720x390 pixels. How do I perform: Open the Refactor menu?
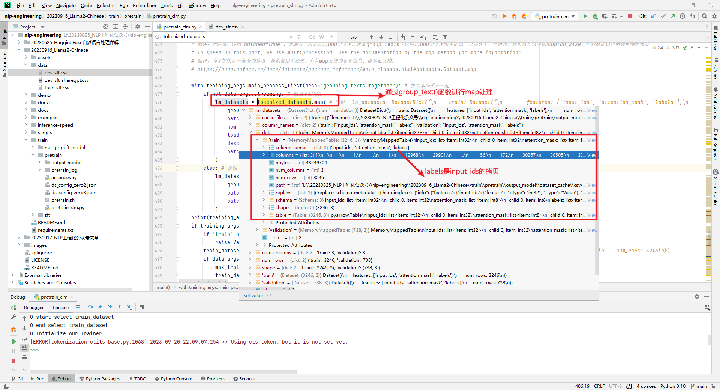point(106,5)
